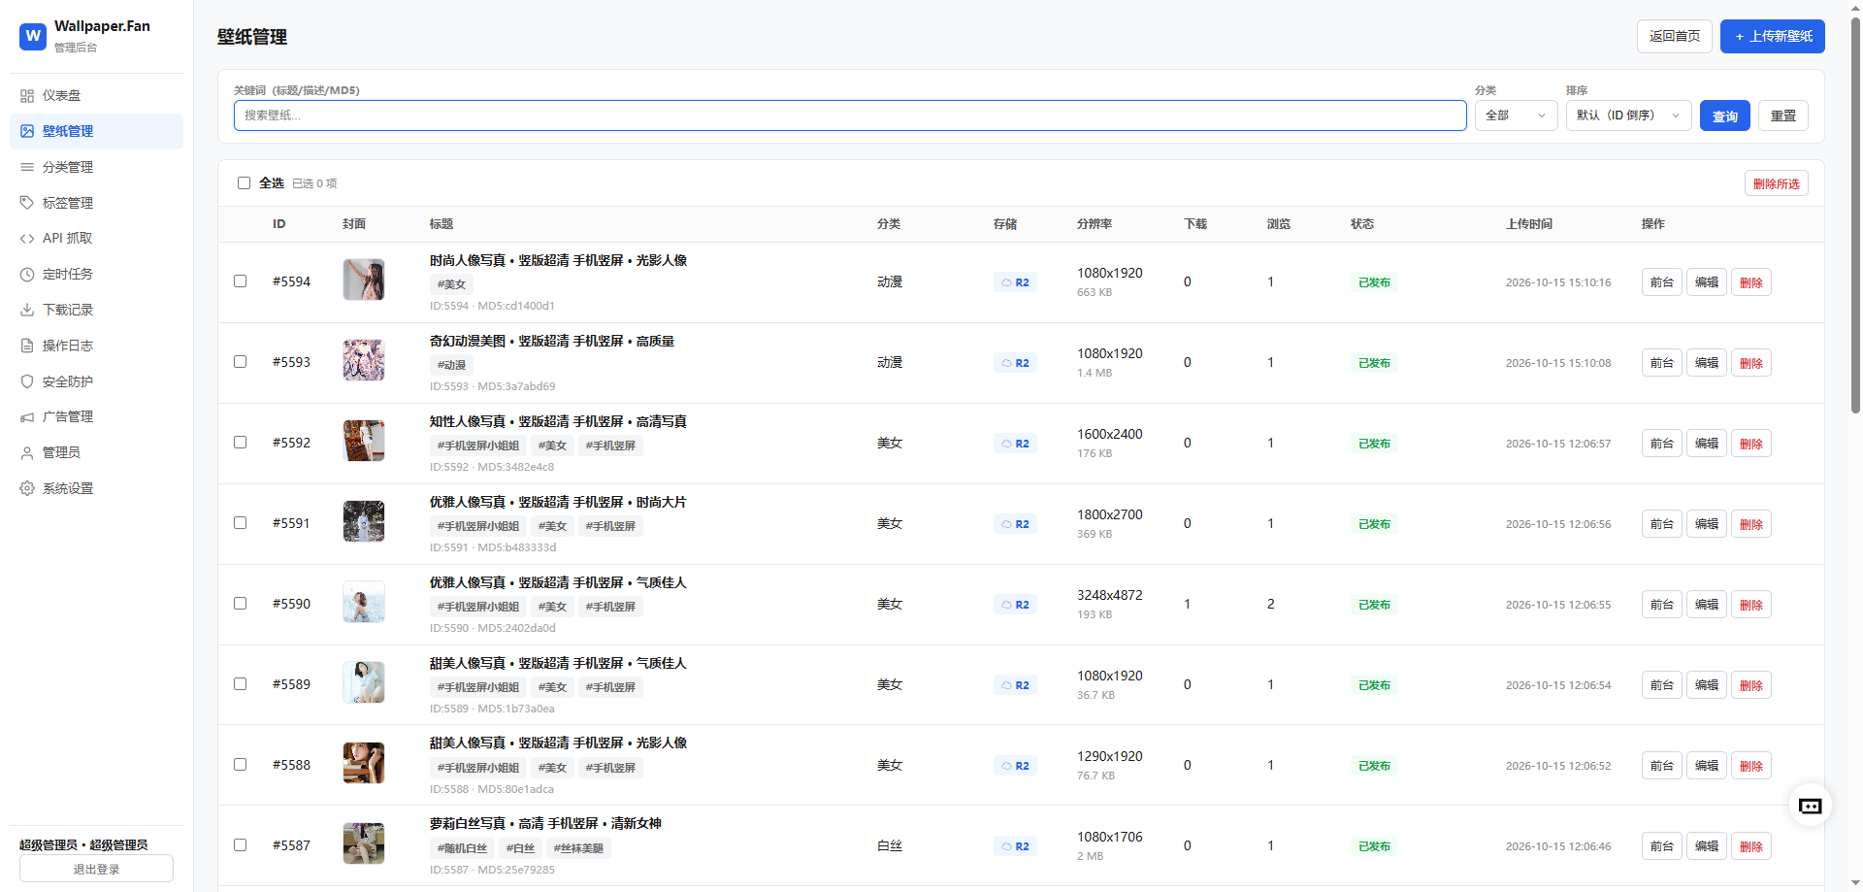Click the image icon beside 壁纸管理
The image size is (1863, 892).
point(27,131)
